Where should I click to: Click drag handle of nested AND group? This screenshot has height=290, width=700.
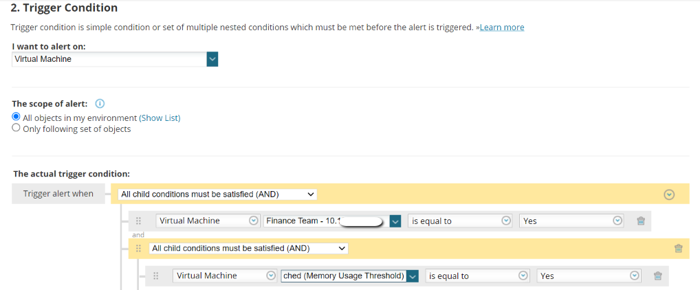(x=139, y=249)
